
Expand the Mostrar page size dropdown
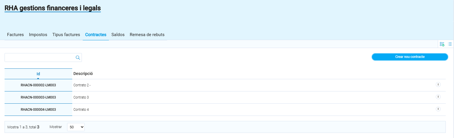76,127
